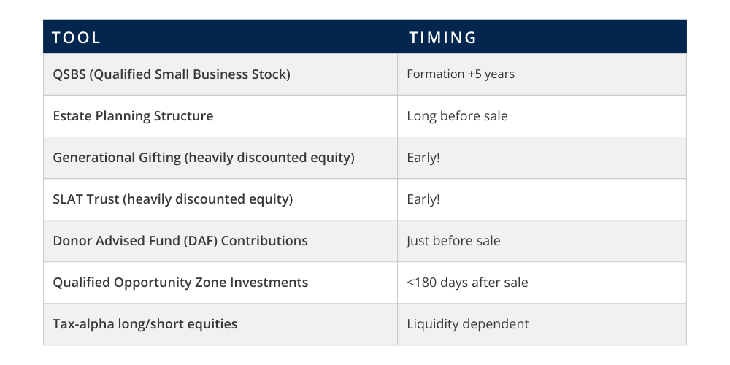
Task: Click the Long before sale timing cell
Action: click(x=542, y=116)
